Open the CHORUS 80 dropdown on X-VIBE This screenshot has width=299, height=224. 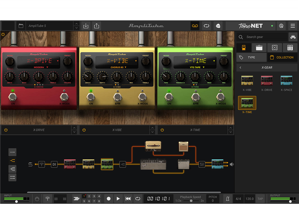coord(119,67)
